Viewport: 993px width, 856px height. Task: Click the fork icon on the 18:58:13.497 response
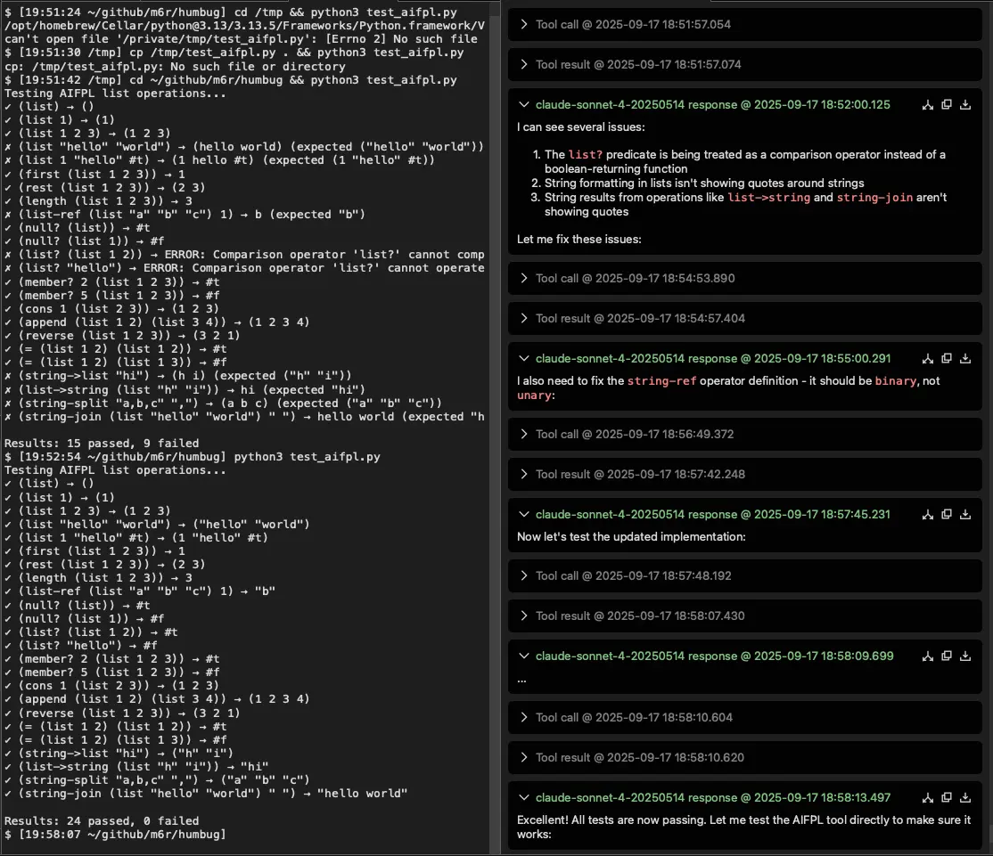click(928, 797)
